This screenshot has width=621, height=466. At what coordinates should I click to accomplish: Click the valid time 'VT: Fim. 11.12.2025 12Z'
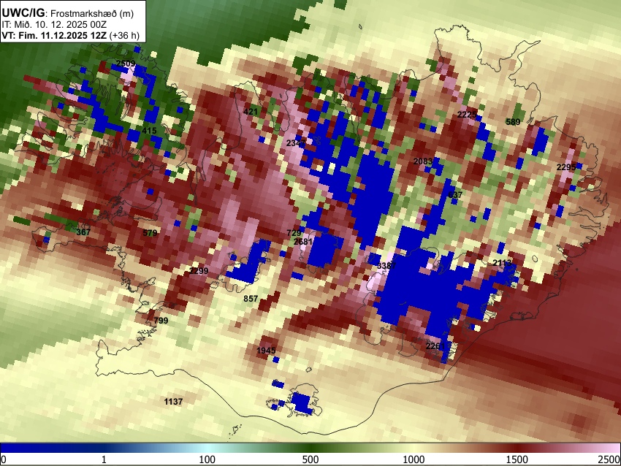54,35
